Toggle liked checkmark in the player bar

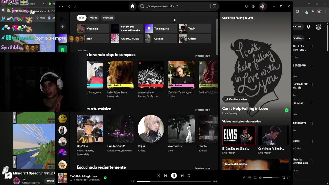[105, 178]
